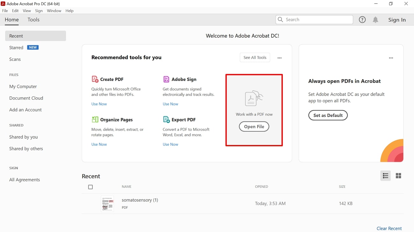The width and height of the screenshot is (414, 232).
Task: Click the Adobe Sign tool title
Action: [184, 79]
